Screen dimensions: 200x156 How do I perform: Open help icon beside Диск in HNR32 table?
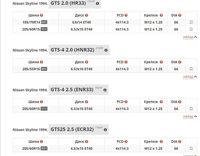(x=87, y=62)
